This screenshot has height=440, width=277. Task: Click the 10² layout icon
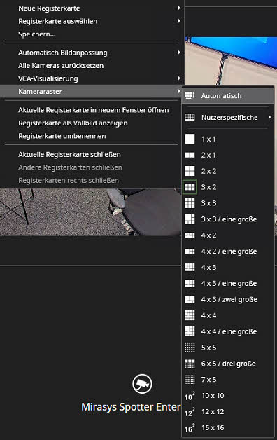(190, 397)
